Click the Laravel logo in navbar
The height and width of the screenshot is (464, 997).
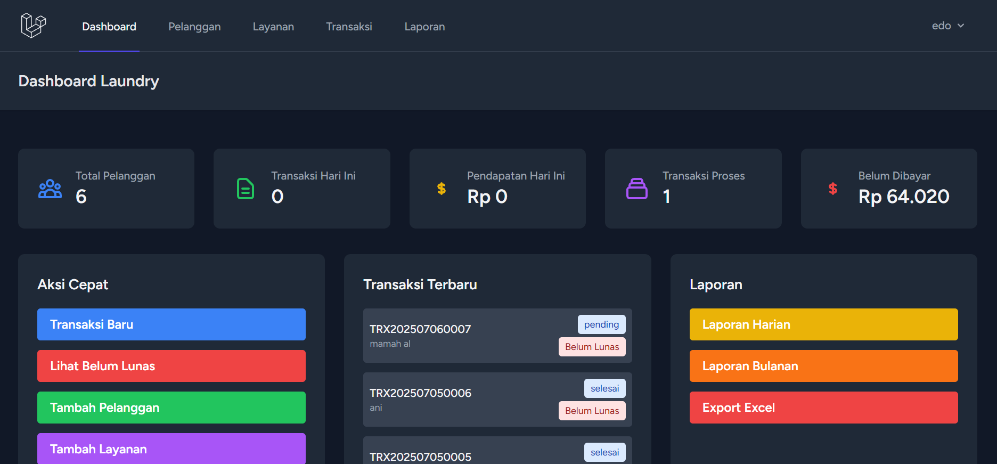(x=33, y=26)
